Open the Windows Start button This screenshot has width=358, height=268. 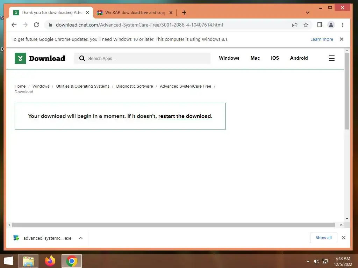click(x=8, y=261)
